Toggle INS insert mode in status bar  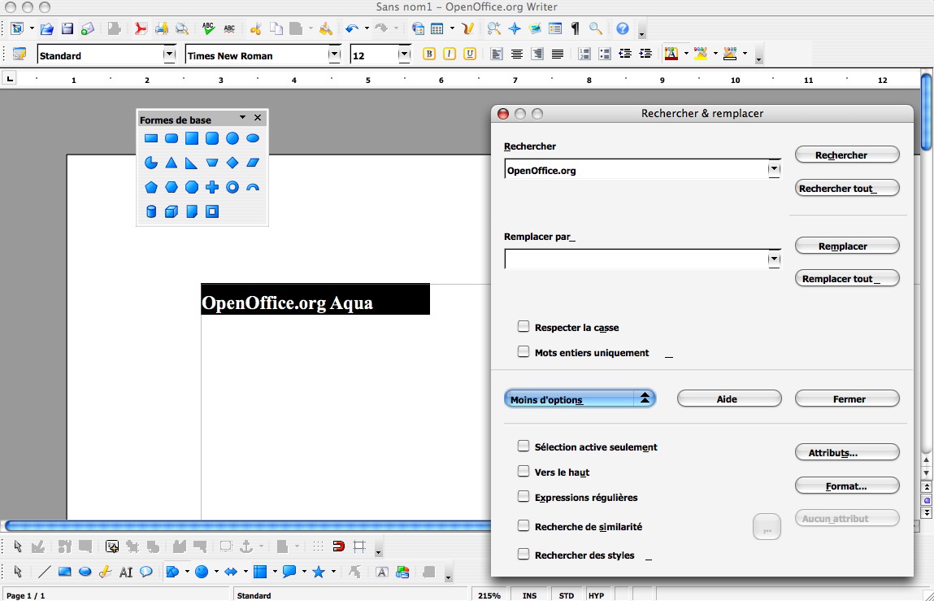pos(529,595)
